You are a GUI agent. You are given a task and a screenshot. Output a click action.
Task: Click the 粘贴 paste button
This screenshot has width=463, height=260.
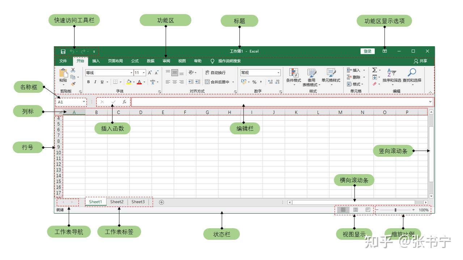pos(63,77)
